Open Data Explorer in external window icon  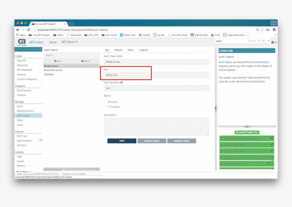40,140
